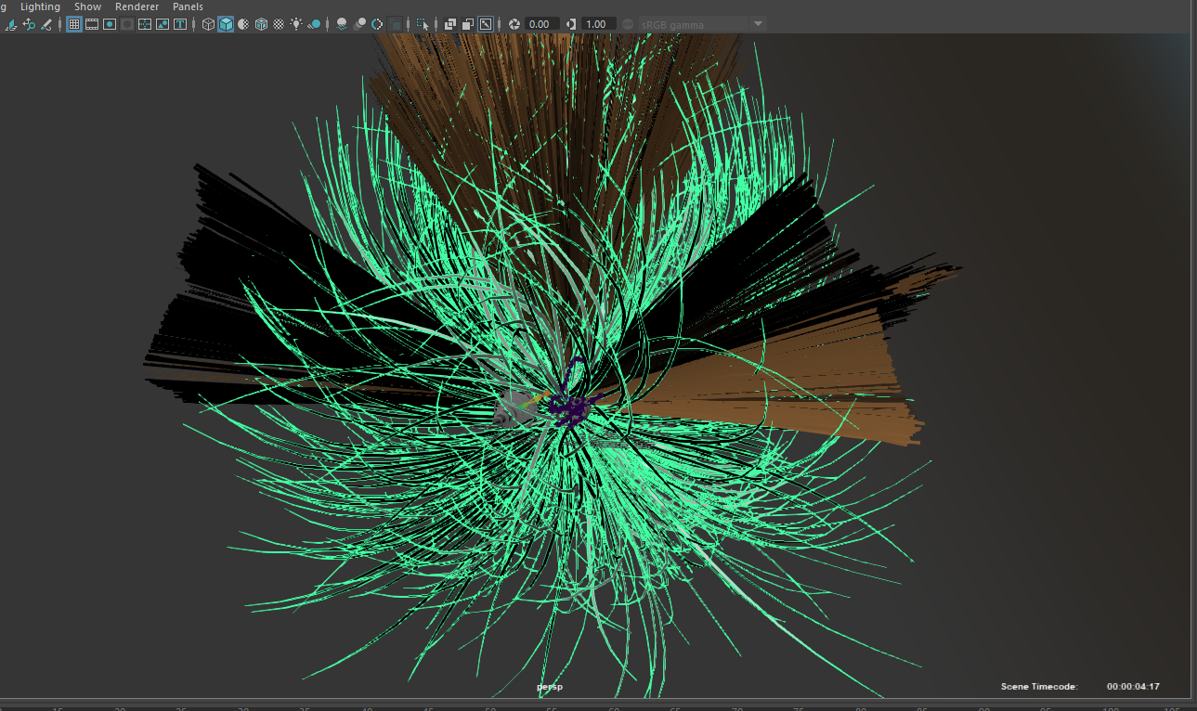Select the grease pencil tool icon
The height and width of the screenshot is (711, 1197).
click(x=46, y=24)
